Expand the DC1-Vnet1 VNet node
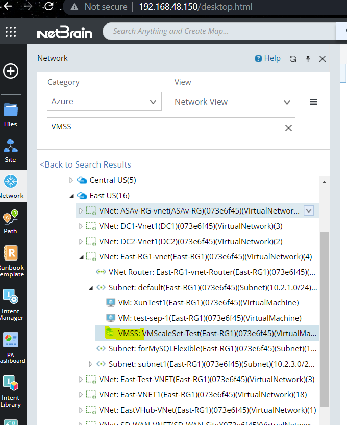Screen dimensions: 347x425 click(x=81, y=226)
